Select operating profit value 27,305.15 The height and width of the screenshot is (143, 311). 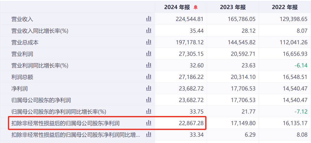coord(191,54)
